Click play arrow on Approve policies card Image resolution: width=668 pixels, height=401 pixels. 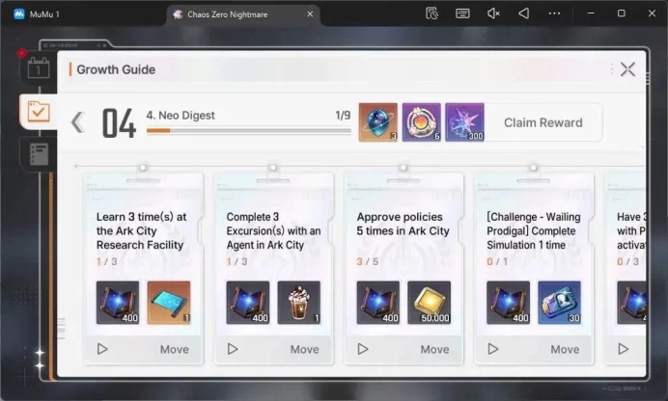(363, 349)
